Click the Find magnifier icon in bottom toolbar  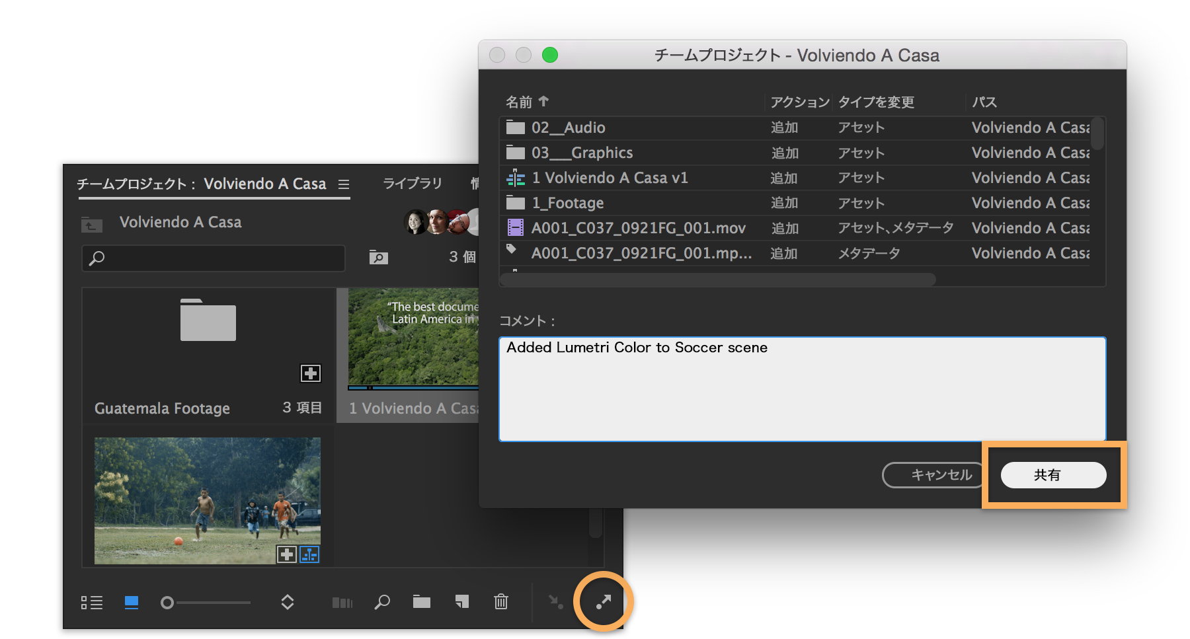pyautogui.click(x=382, y=602)
